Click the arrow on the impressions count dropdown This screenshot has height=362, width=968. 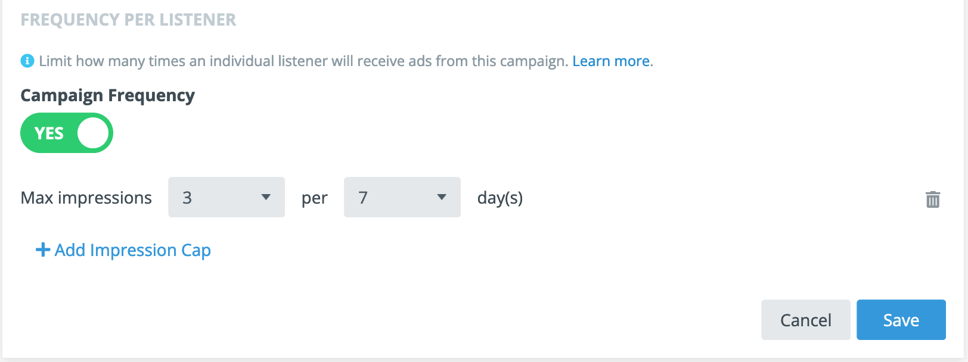pos(266,197)
